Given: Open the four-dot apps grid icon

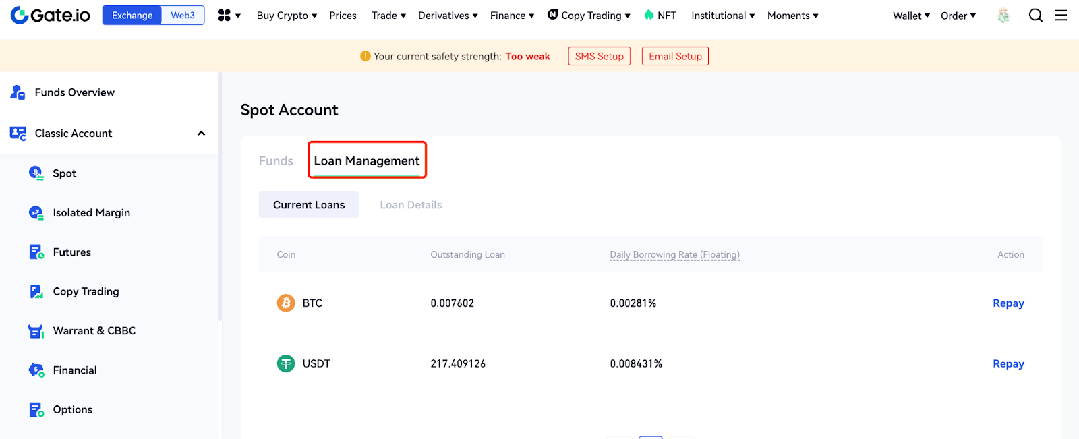Looking at the screenshot, I should click(225, 15).
